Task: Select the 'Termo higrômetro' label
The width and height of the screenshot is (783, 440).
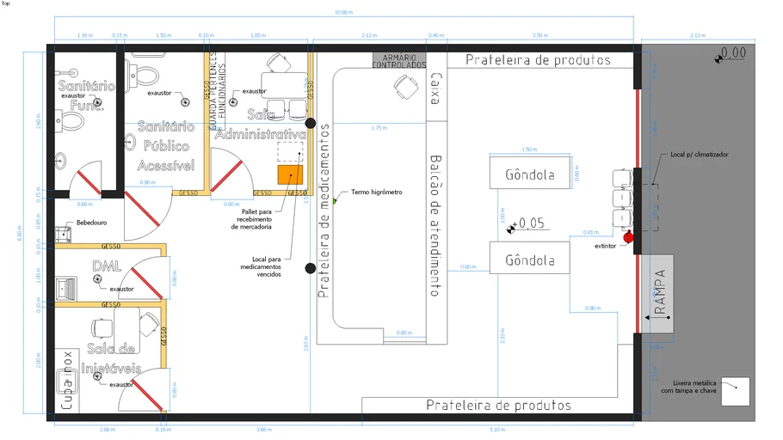Action: 377,192
